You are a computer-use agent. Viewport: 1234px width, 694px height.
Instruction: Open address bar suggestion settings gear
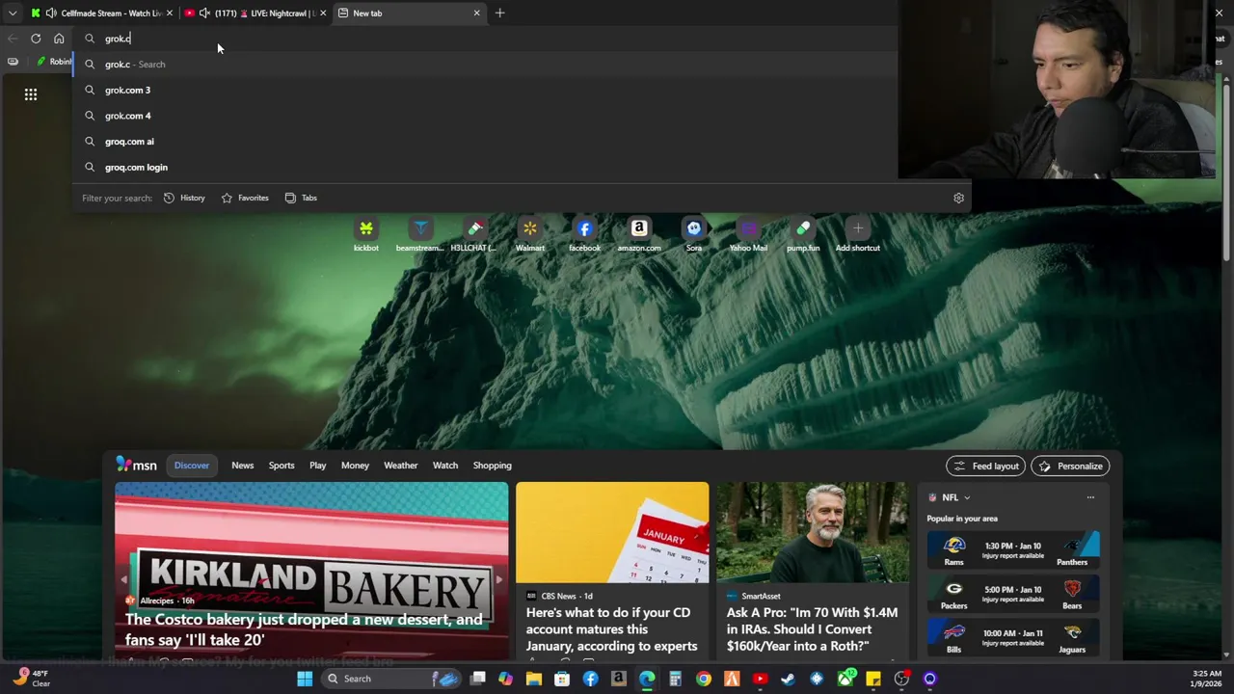(x=958, y=198)
